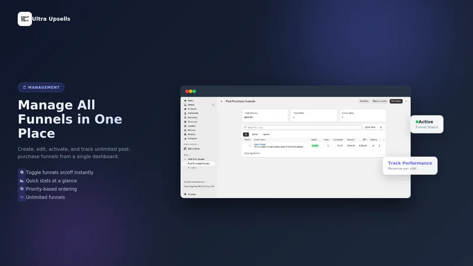
Task: Expand the Sales channels section chevron
Action: click(x=198, y=144)
